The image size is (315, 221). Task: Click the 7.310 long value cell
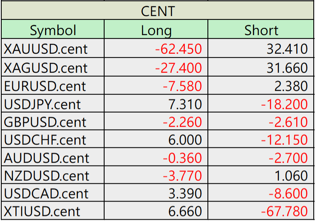(x=156, y=103)
